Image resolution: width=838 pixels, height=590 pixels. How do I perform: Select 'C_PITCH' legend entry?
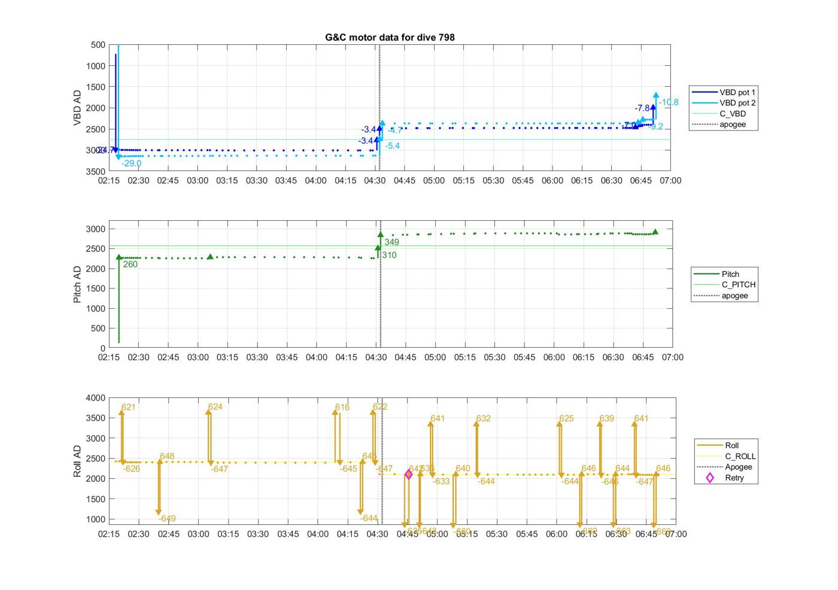[724, 285]
